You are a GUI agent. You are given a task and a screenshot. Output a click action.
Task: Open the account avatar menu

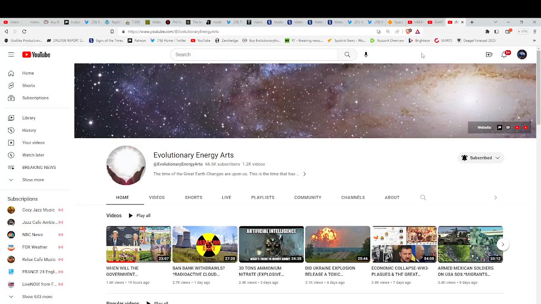tap(522, 54)
